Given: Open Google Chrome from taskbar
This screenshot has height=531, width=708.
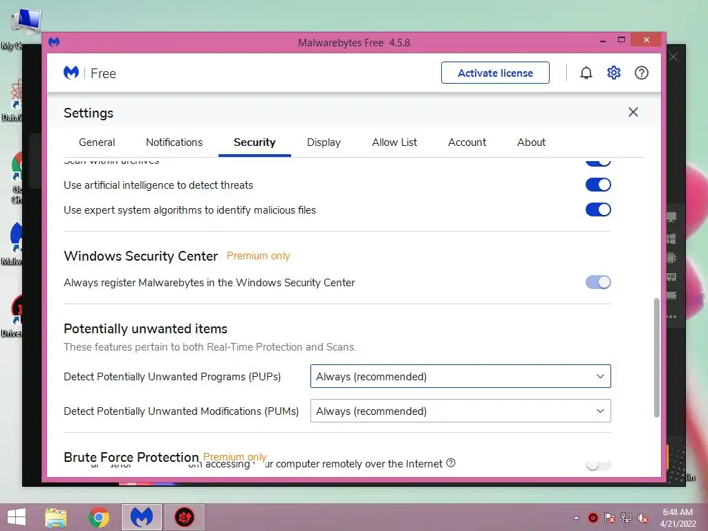Looking at the screenshot, I should tap(99, 517).
